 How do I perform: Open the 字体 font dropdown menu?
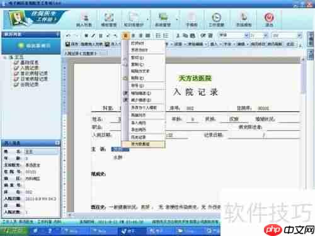[229, 44]
